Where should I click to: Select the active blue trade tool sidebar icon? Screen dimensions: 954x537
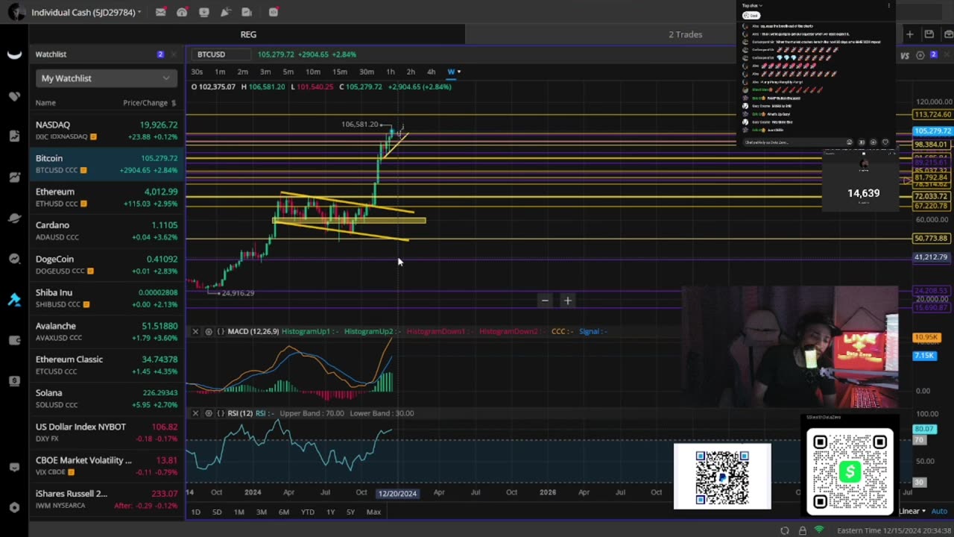coord(14,299)
